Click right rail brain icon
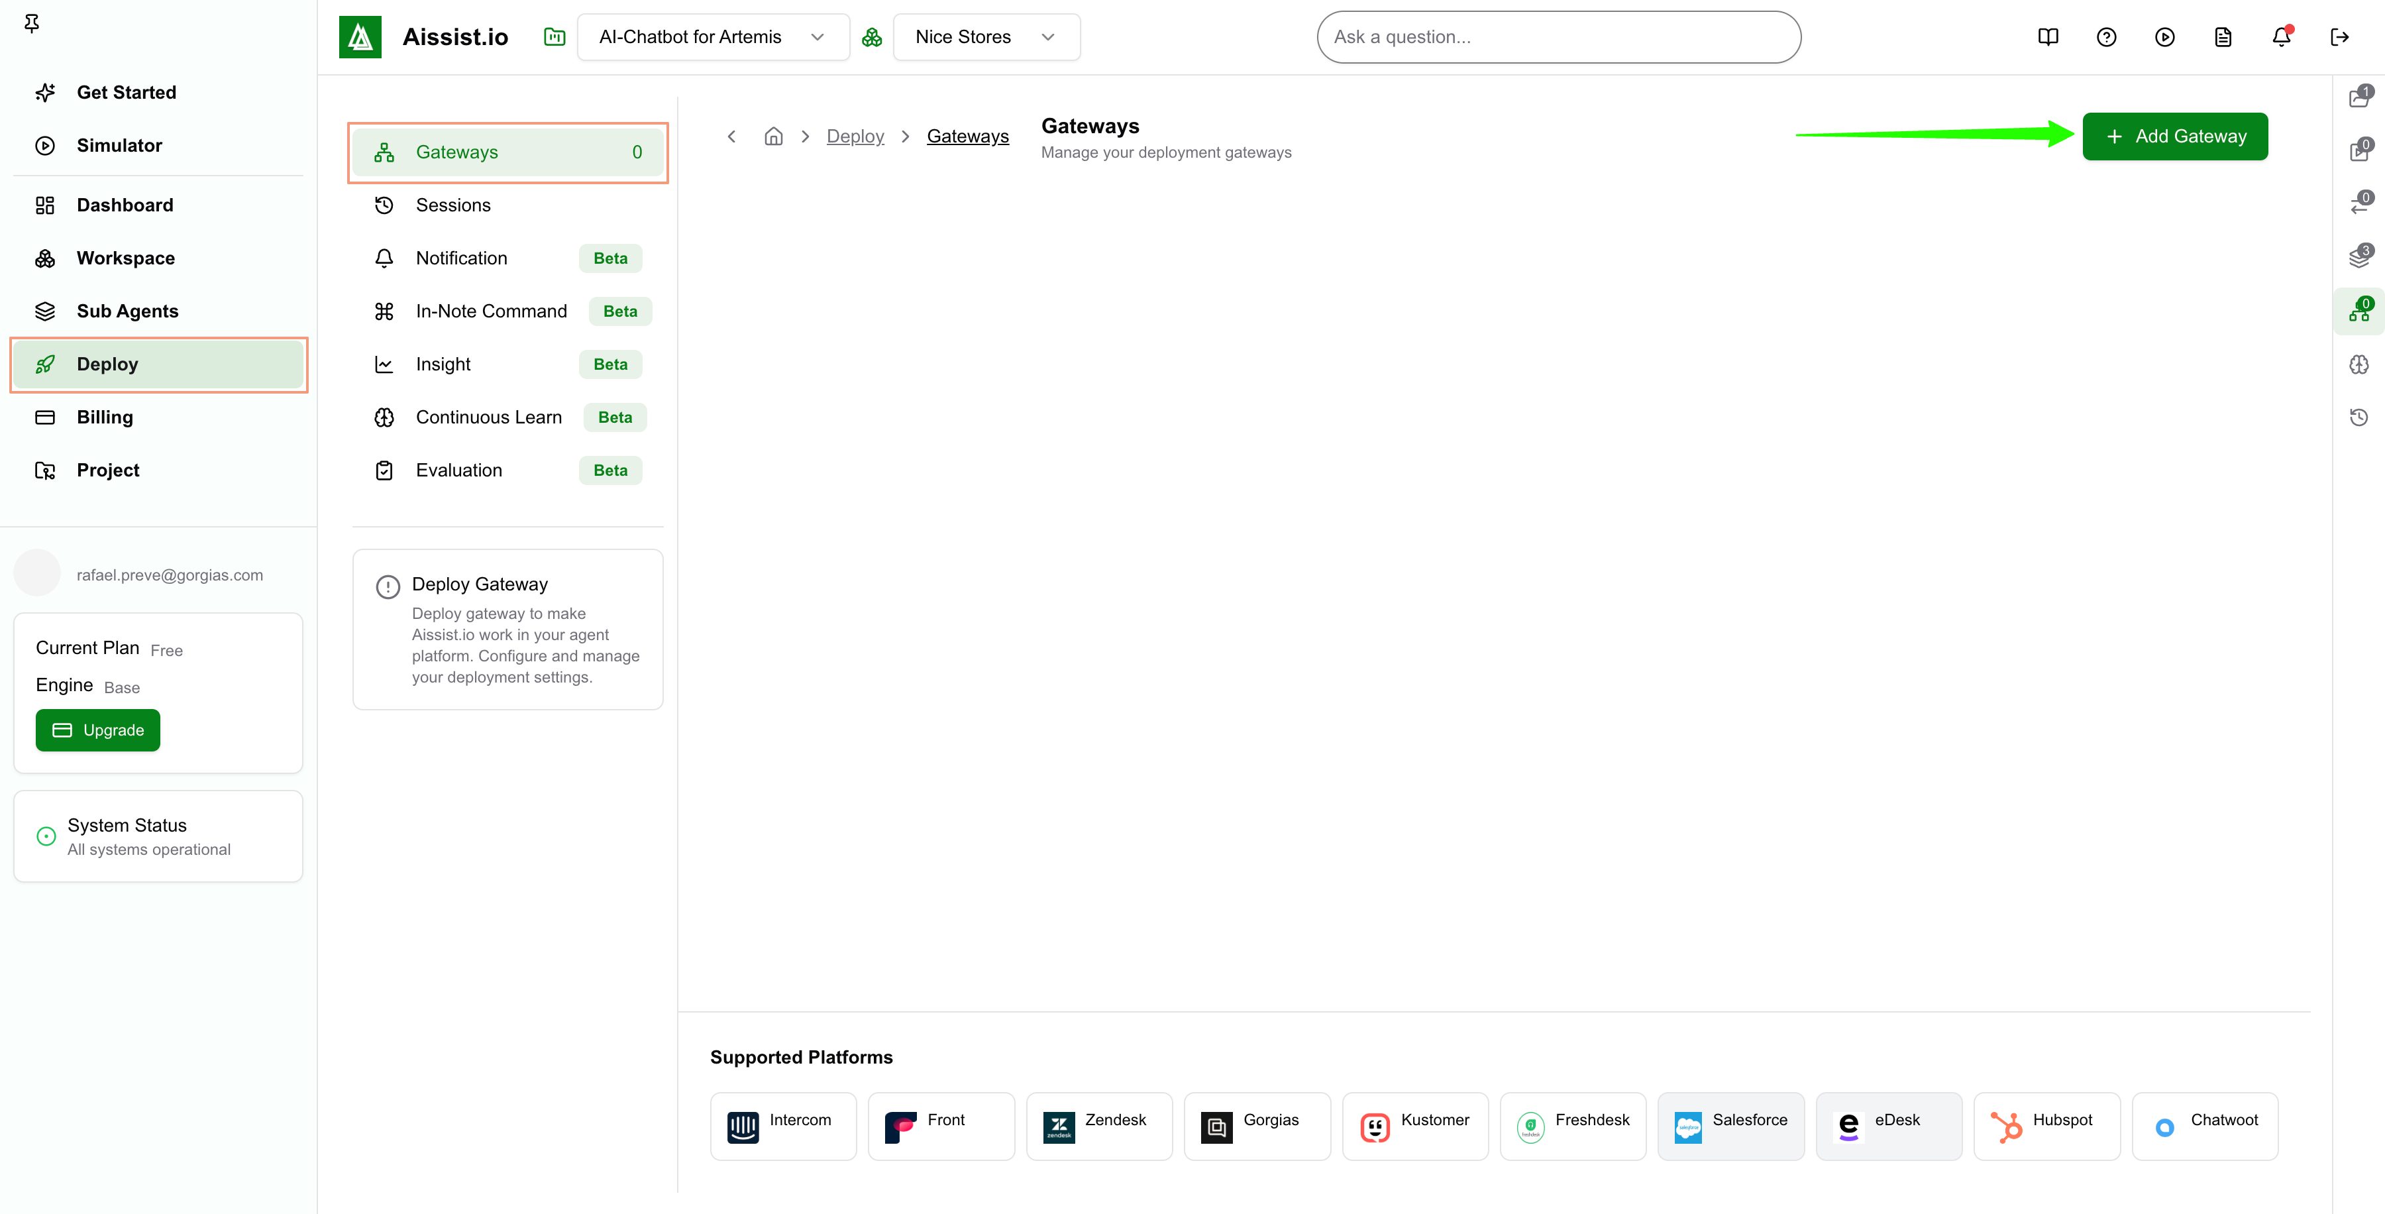Screen dimensions: 2385x1214 [2359, 364]
